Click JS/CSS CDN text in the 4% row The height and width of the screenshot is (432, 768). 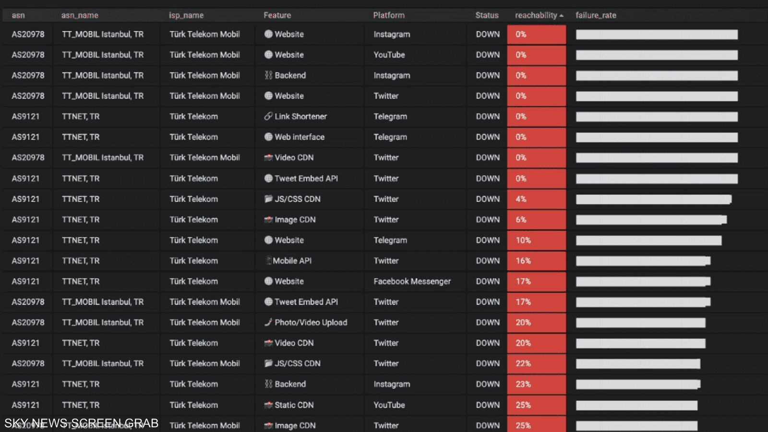pyautogui.click(x=298, y=199)
